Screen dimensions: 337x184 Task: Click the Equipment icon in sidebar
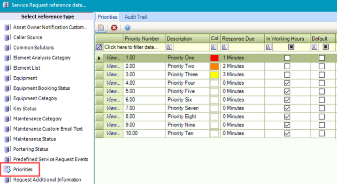click(x=7, y=78)
